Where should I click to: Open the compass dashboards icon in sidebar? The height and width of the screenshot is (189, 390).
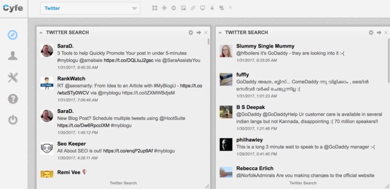(13, 35)
